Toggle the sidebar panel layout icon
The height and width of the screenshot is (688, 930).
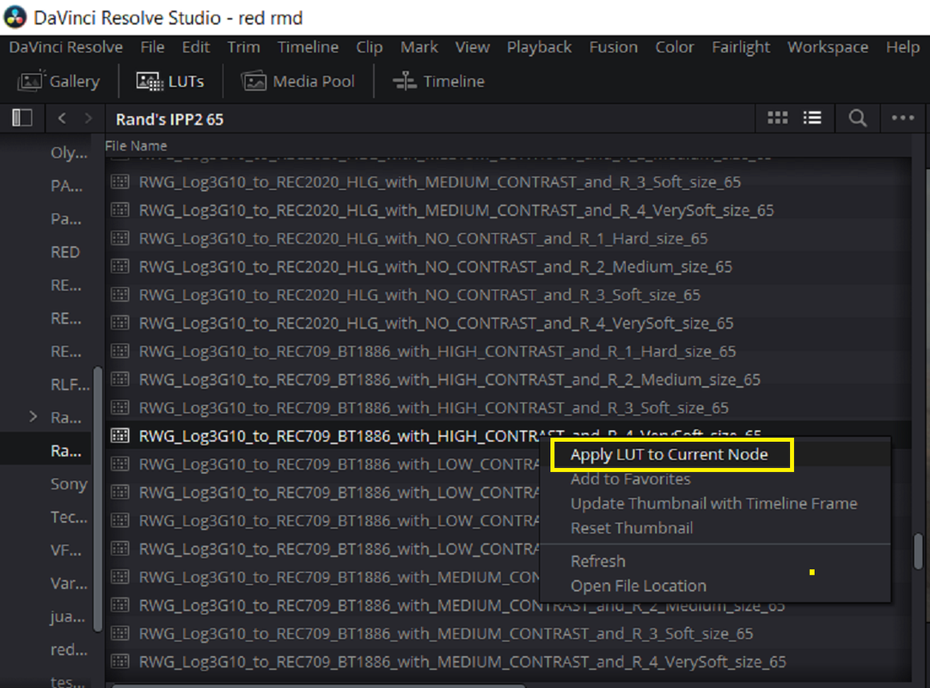22,118
